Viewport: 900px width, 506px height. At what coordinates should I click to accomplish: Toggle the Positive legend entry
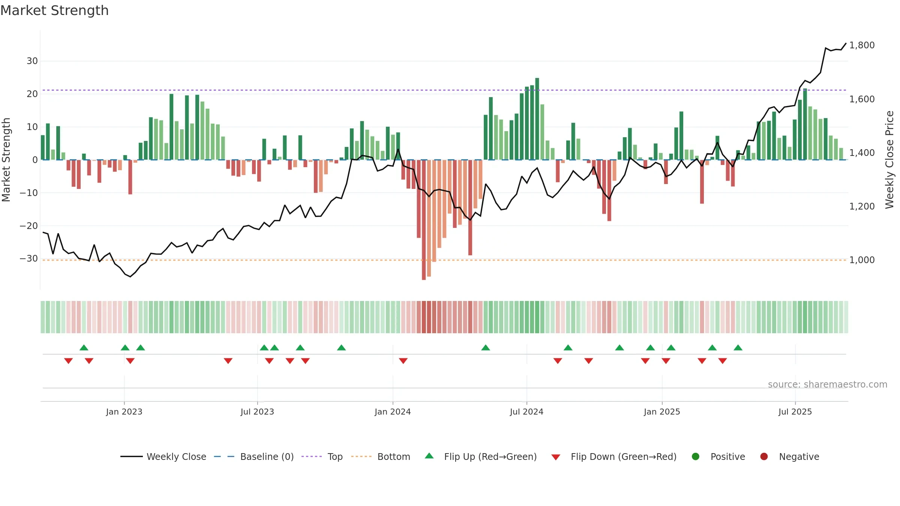(718, 457)
